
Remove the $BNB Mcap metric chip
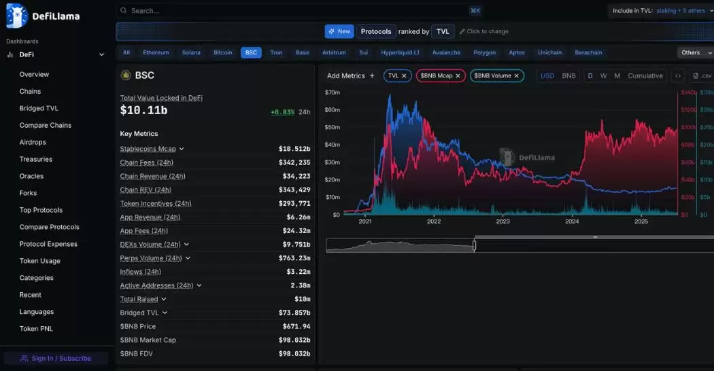(x=458, y=75)
